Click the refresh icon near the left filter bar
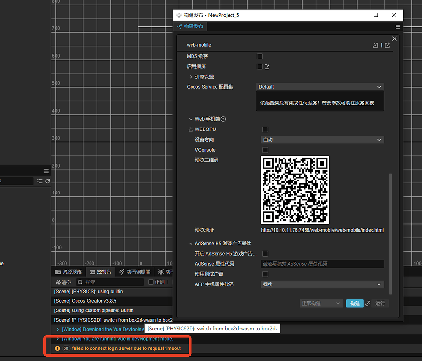 pyautogui.click(x=47, y=181)
